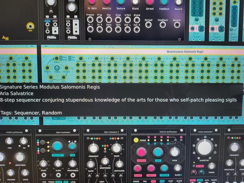This screenshot has width=244, height=183.
Task: Click the Text input jack
Action: tap(118, 29)
